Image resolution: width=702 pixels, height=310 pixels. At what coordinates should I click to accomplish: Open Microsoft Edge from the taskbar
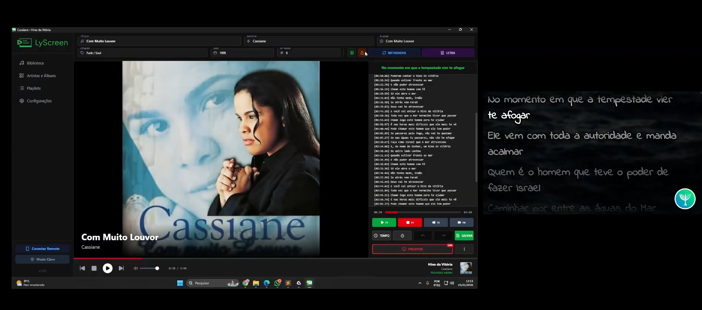point(267,283)
